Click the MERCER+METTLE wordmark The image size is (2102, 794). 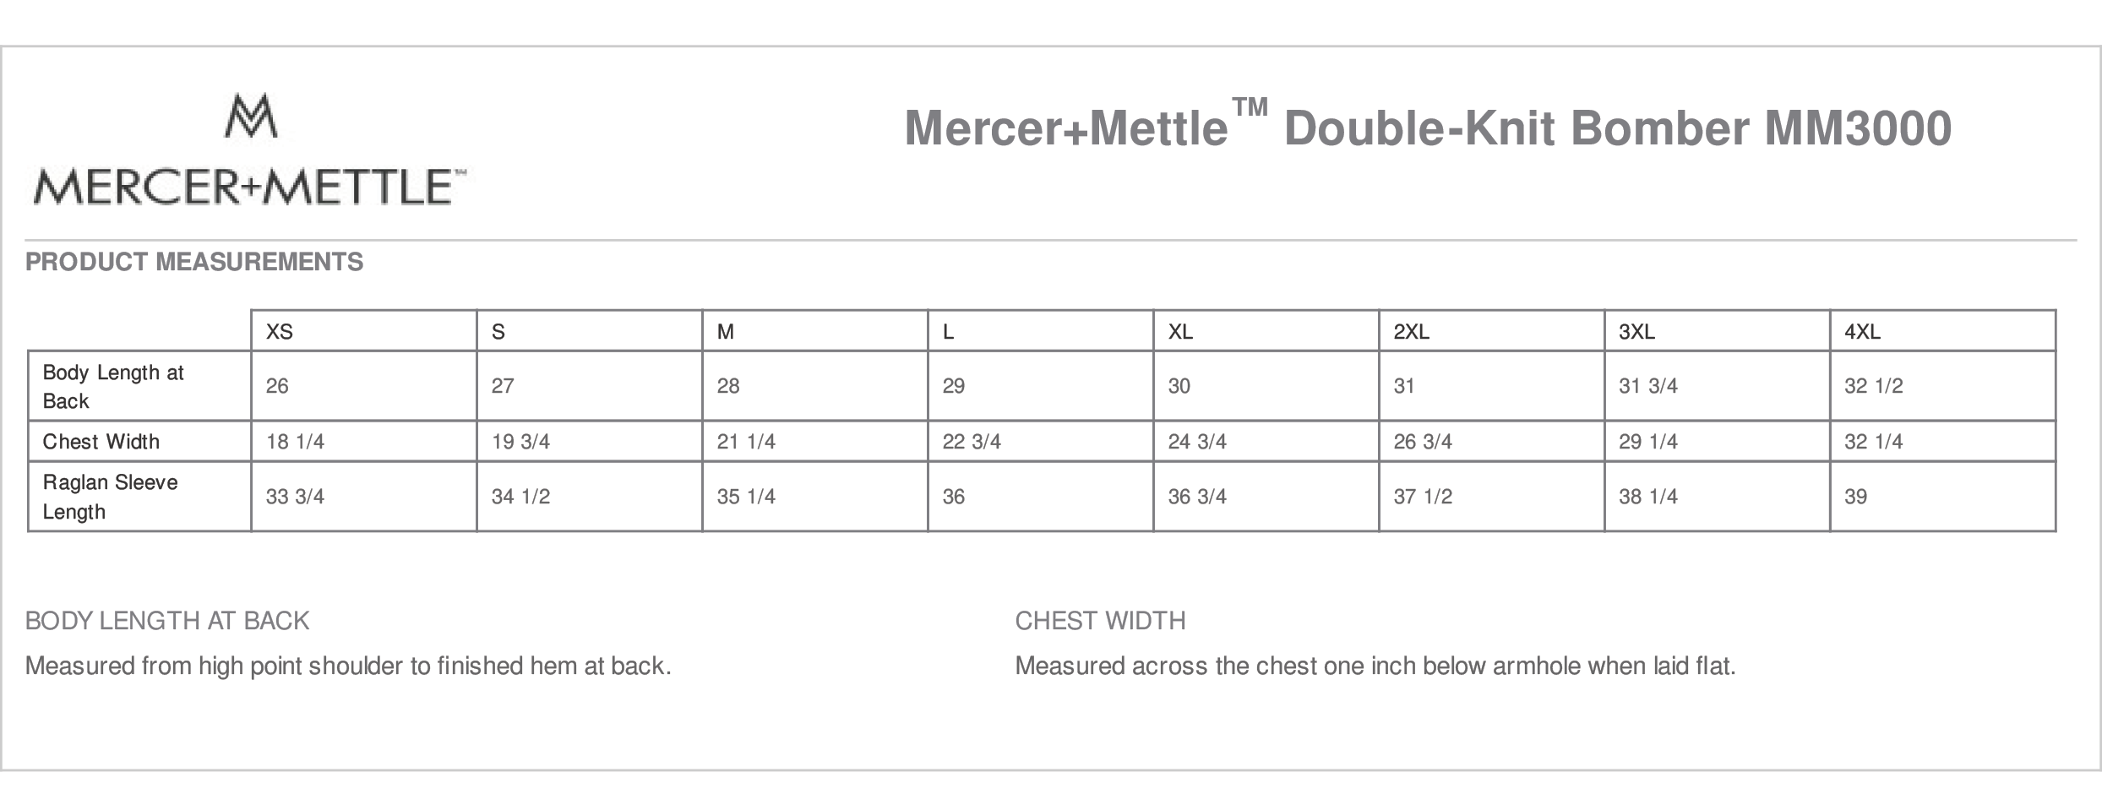pos(249,187)
